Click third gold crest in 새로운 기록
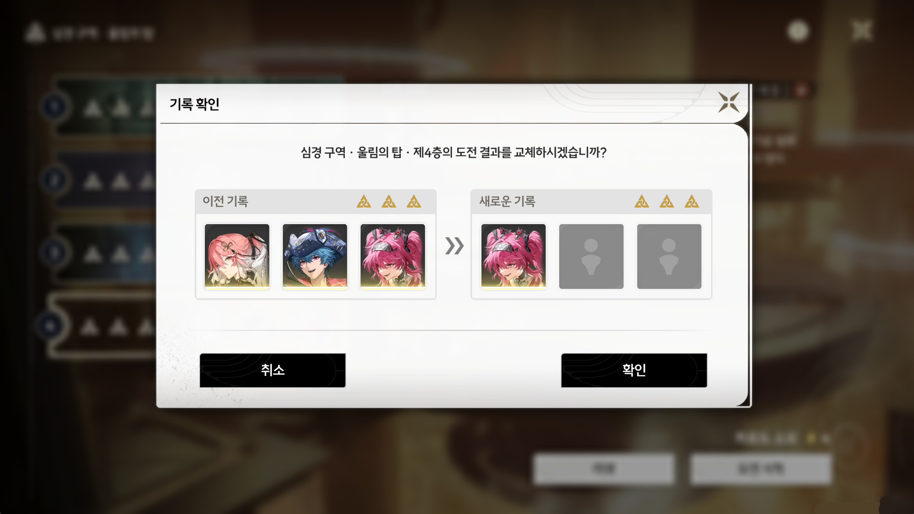 pyautogui.click(x=692, y=202)
